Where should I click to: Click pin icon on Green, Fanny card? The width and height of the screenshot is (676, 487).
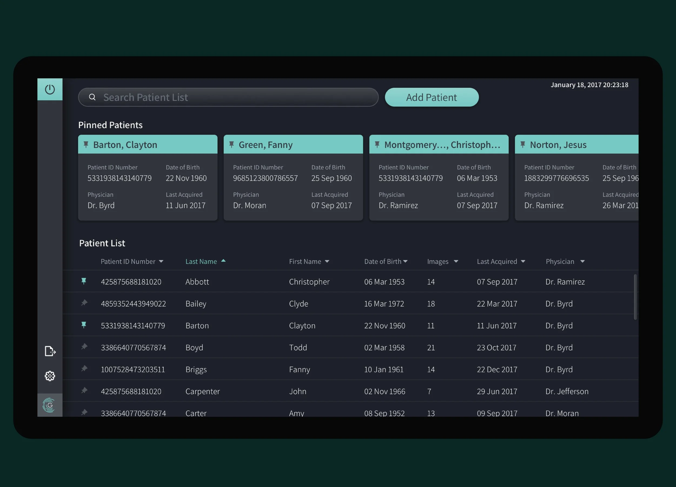click(x=231, y=145)
